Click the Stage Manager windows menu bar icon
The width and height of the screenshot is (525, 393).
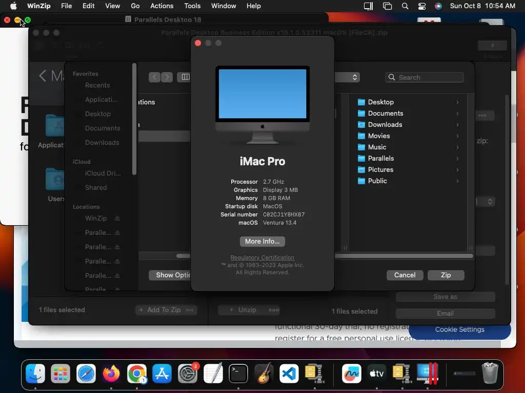(x=388, y=6)
